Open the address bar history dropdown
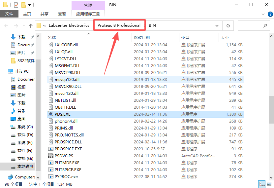This screenshot has height=188, width=274. pos(217,25)
